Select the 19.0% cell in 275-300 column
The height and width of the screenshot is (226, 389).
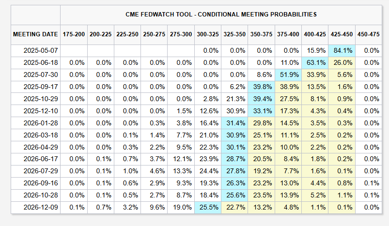[x=181, y=207]
